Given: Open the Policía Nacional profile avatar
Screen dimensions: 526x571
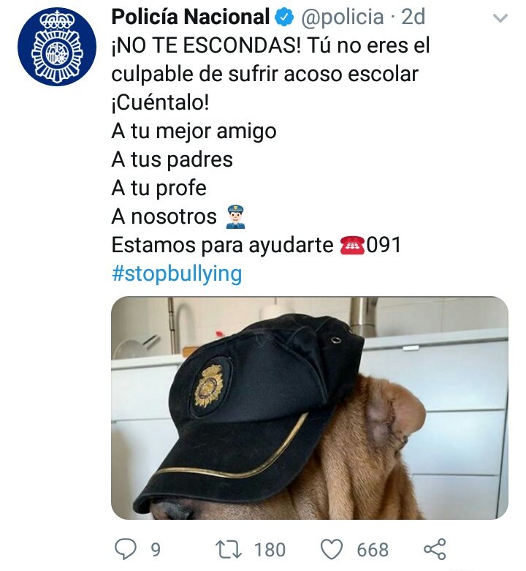Looking at the screenshot, I should (x=57, y=47).
